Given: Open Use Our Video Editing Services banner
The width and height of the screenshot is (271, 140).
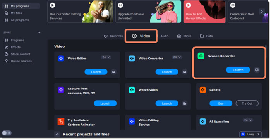Looking at the screenshot, I should click(x=81, y=12).
